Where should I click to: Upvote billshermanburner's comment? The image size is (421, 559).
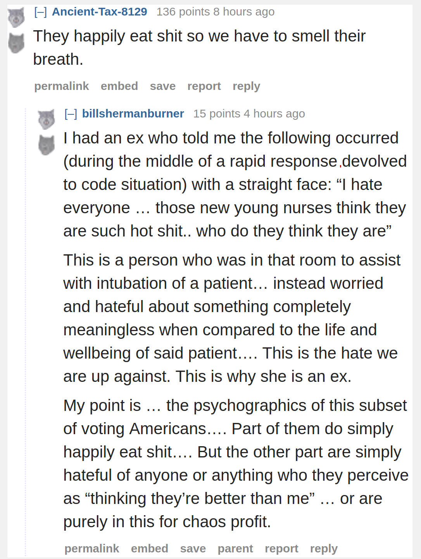[x=47, y=119]
